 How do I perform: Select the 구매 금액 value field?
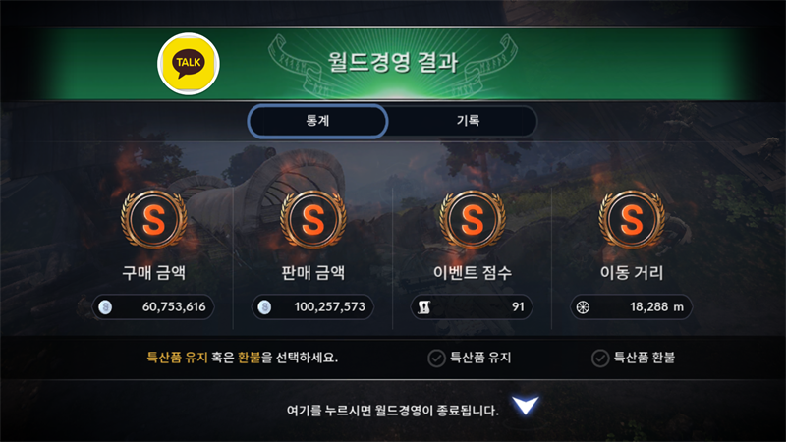pos(153,307)
